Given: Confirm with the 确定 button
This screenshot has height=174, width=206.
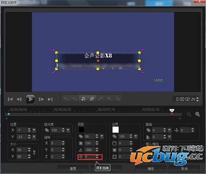Looking at the screenshot, I should coord(151,168).
